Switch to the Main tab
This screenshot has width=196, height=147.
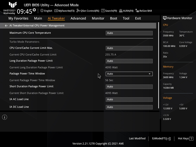[38, 18]
